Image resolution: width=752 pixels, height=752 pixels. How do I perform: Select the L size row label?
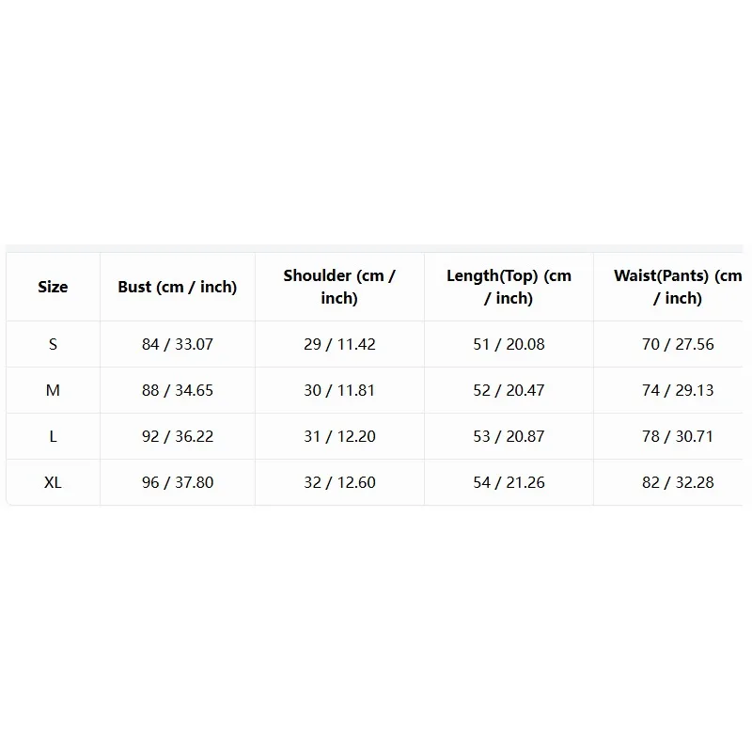(53, 436)
